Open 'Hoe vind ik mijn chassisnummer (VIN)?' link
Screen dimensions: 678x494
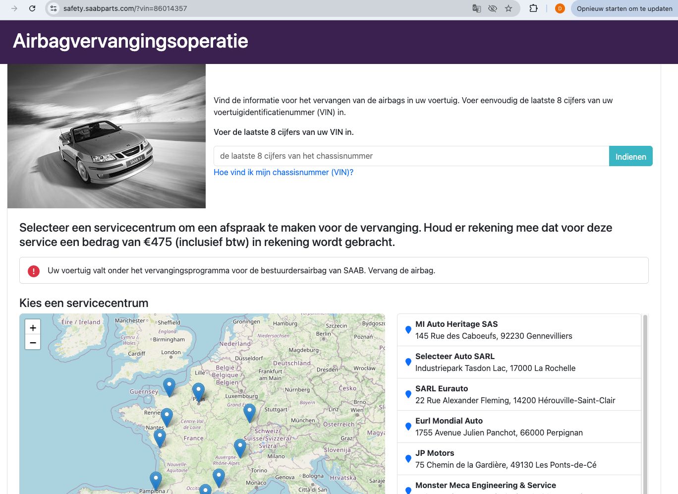[283, 172]
